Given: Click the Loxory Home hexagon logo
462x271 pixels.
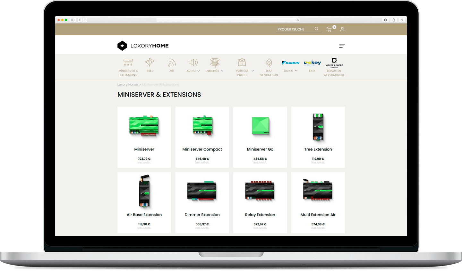Looking at the screenshot, I should (122, 46).
